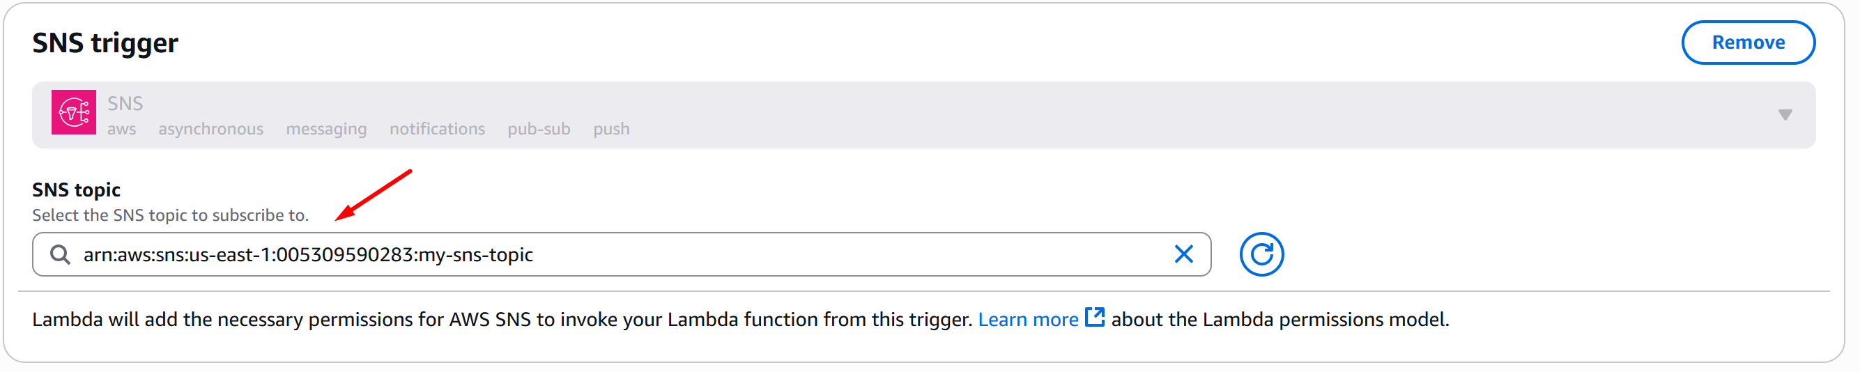Click the "SNS topic" field label
The height and width of the screenshot is (372, 1860).
pos(76,190)
